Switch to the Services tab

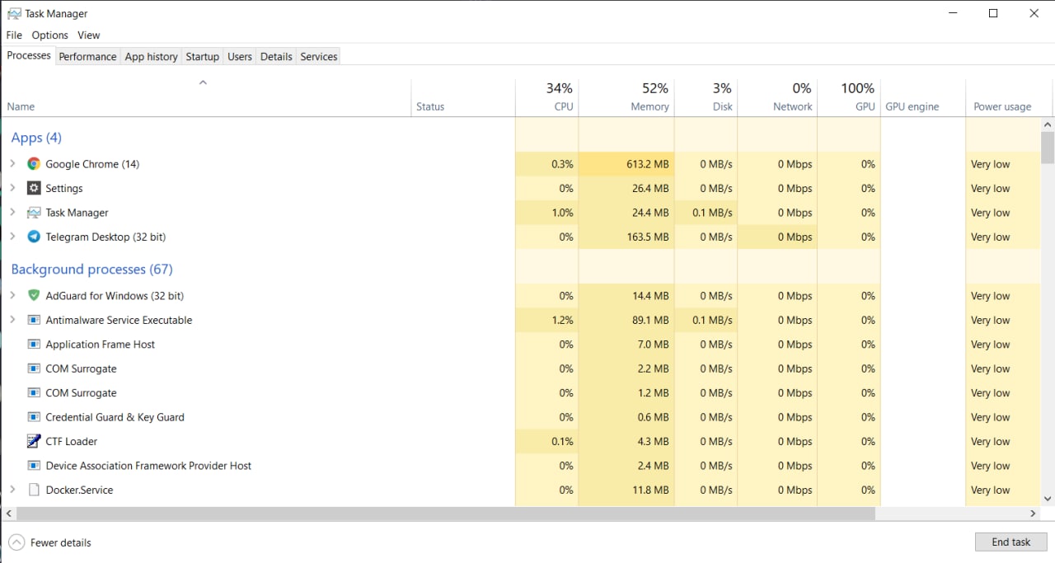[x=319, y=57]
